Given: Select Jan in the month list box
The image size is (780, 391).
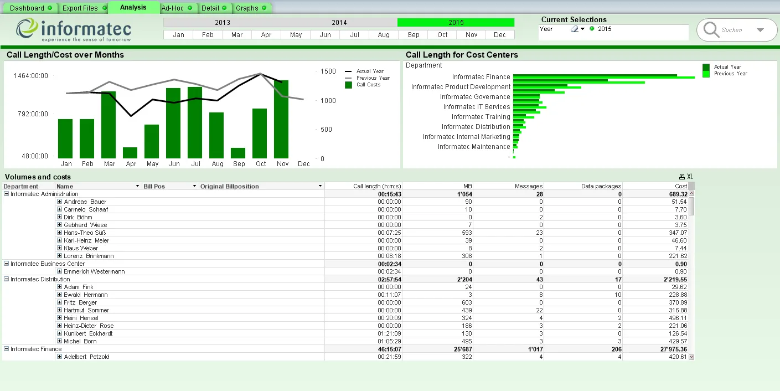Looking at the screenshot, I should tap(178, 35).
